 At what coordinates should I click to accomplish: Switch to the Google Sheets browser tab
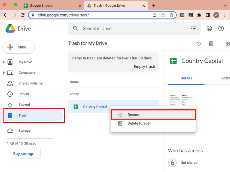(52, 6)
